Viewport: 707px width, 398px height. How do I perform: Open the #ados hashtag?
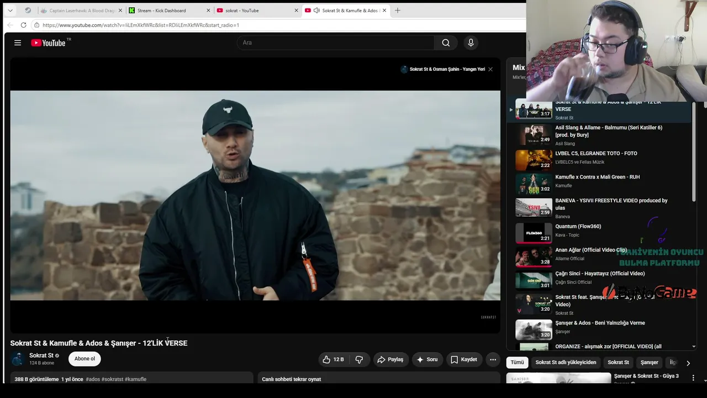coord(93,379)
